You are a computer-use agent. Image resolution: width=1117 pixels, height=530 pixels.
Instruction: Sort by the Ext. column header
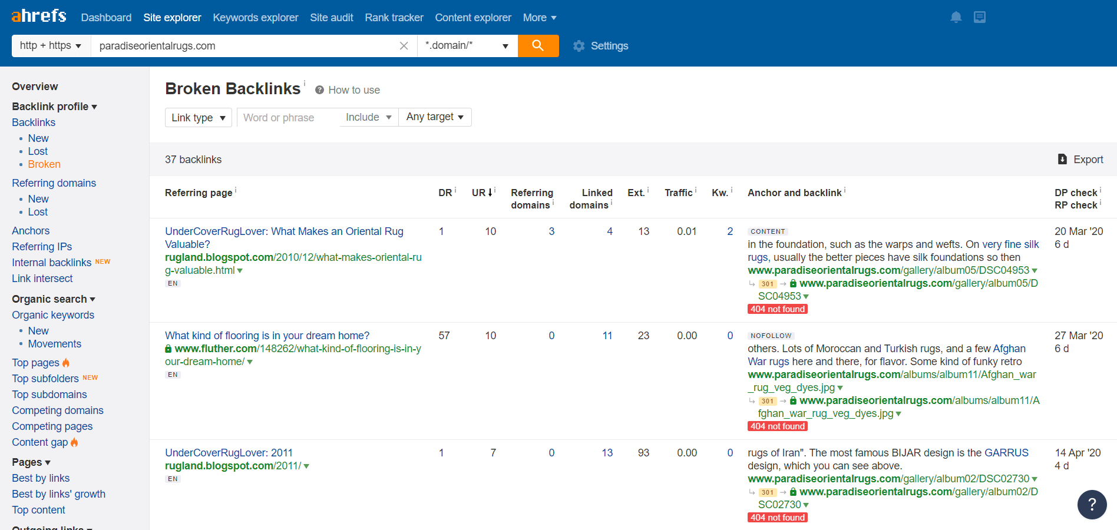636,193
